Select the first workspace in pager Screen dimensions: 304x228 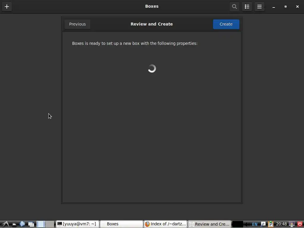pos(41,224)
